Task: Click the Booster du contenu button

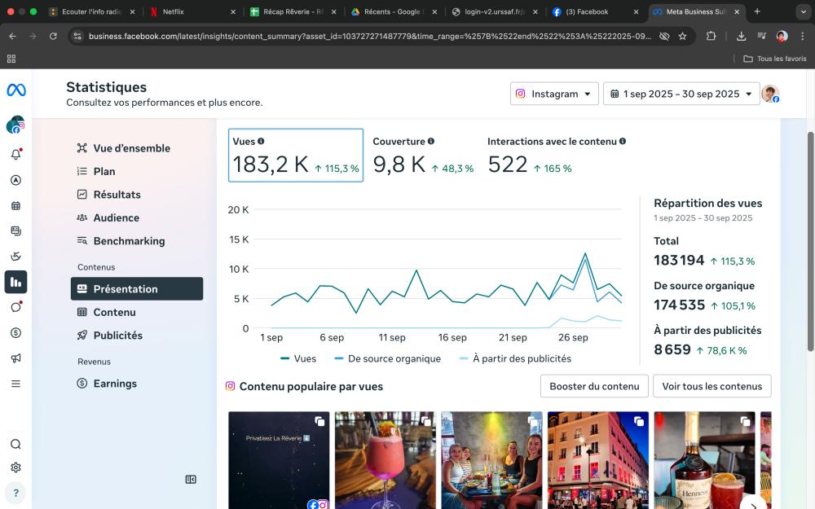Action: (594, 386)
